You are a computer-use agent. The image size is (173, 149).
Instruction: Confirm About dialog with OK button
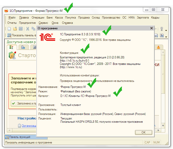pyautogui.click(x=144, y=132)
